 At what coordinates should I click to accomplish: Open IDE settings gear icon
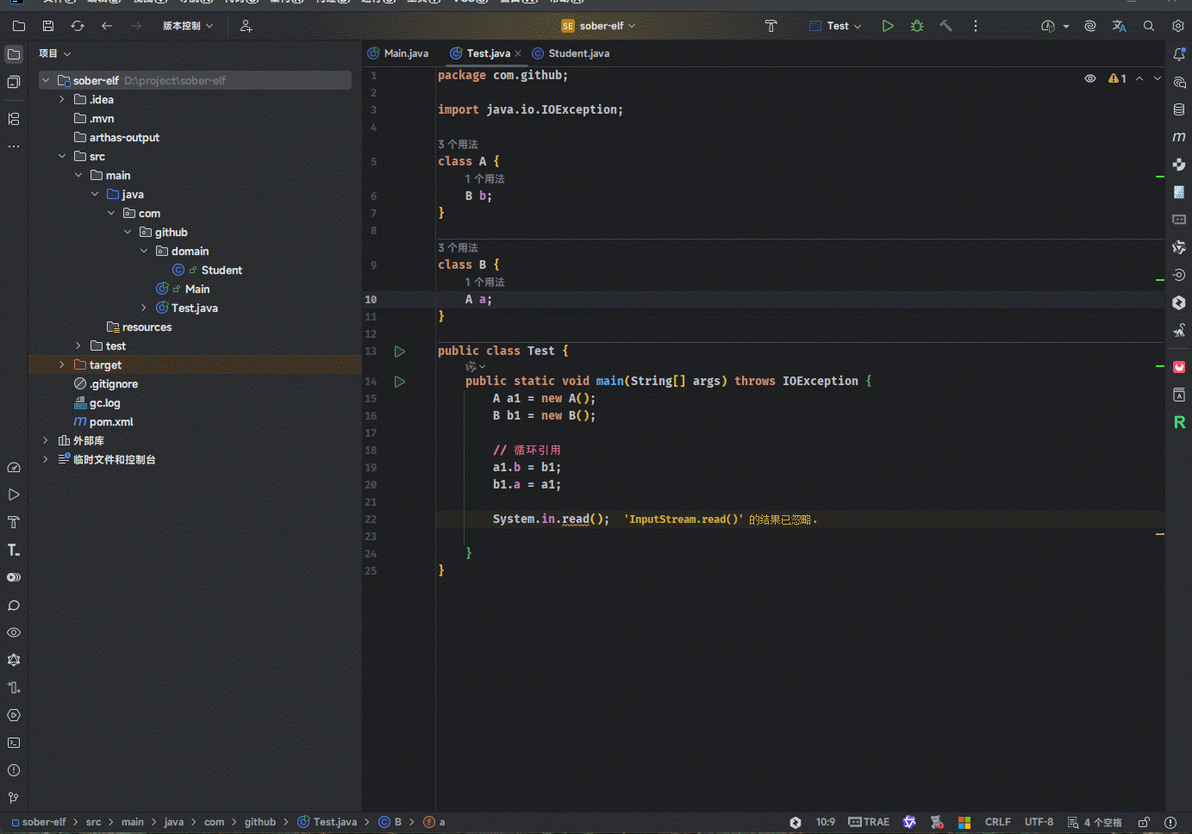tap(1178, 26)
